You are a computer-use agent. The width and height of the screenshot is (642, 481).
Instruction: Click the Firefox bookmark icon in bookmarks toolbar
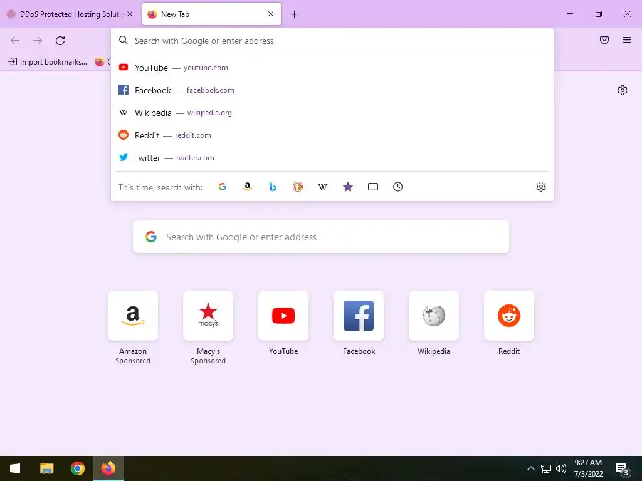(x=100, y=62)
